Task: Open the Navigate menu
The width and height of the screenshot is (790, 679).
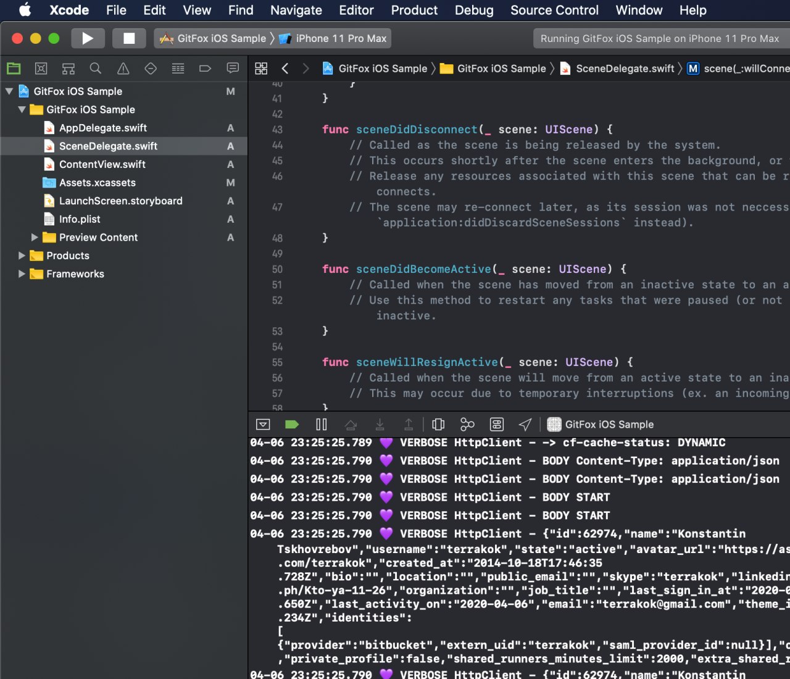Action: click(296, 10)
